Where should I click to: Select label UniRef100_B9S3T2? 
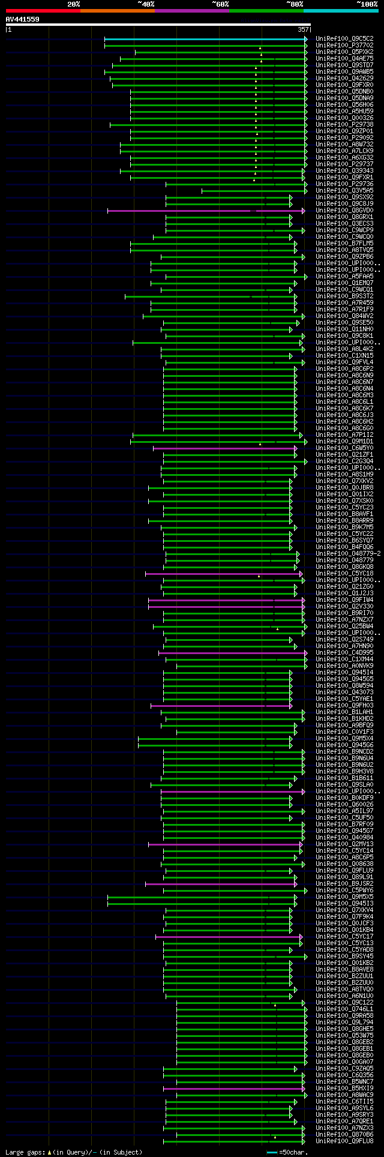pos(344,296)
